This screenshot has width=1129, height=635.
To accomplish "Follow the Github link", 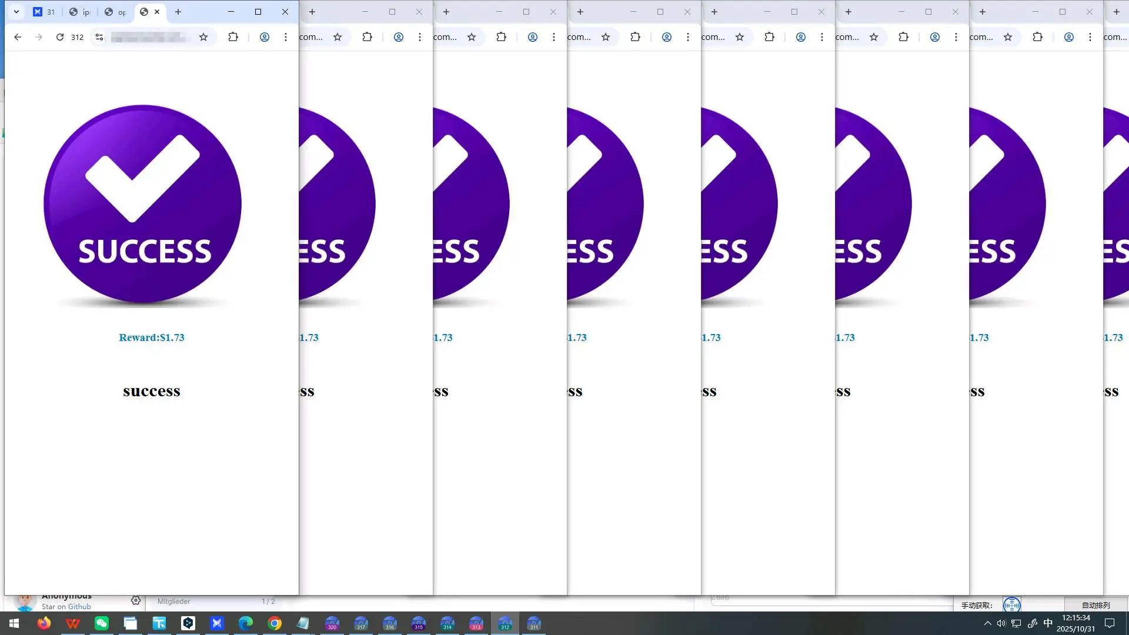I will coord(79,607).
